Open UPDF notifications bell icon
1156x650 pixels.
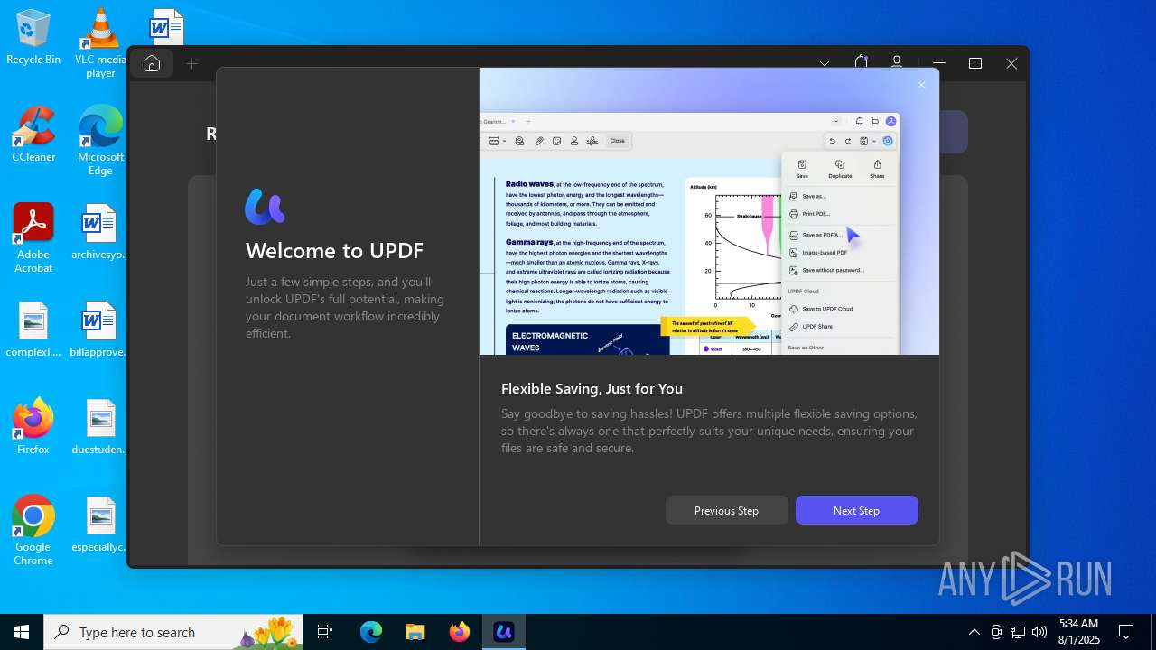[x=861, y=63]
